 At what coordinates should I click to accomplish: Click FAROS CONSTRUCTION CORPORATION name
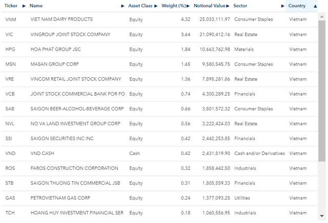pos(74,168)
